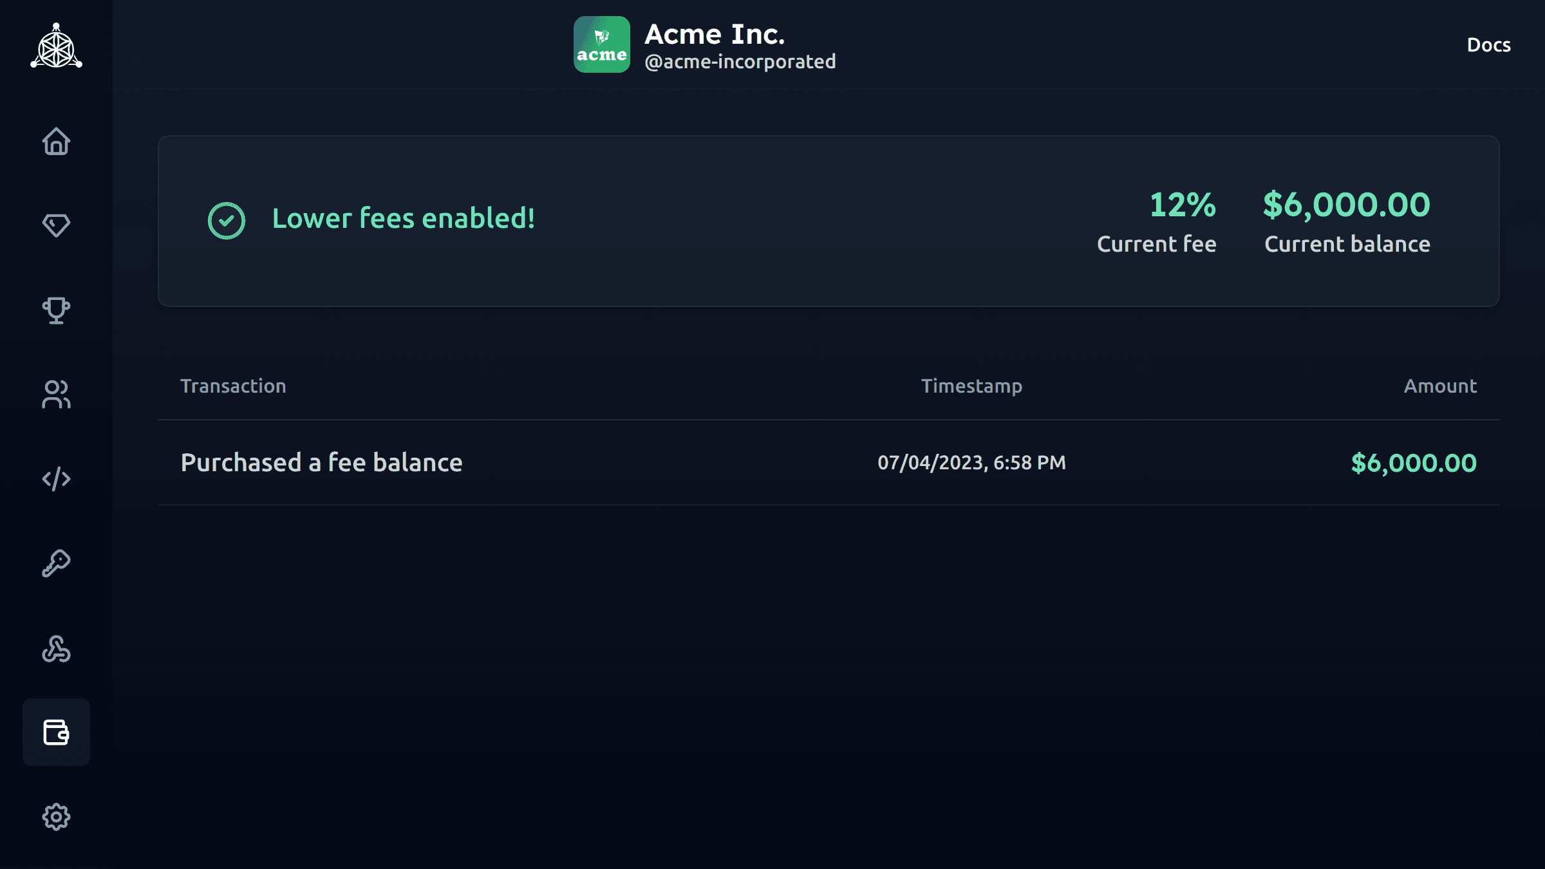Click the Timestamp column header
The image size is (1545, 869).
(x=971, y=386)
